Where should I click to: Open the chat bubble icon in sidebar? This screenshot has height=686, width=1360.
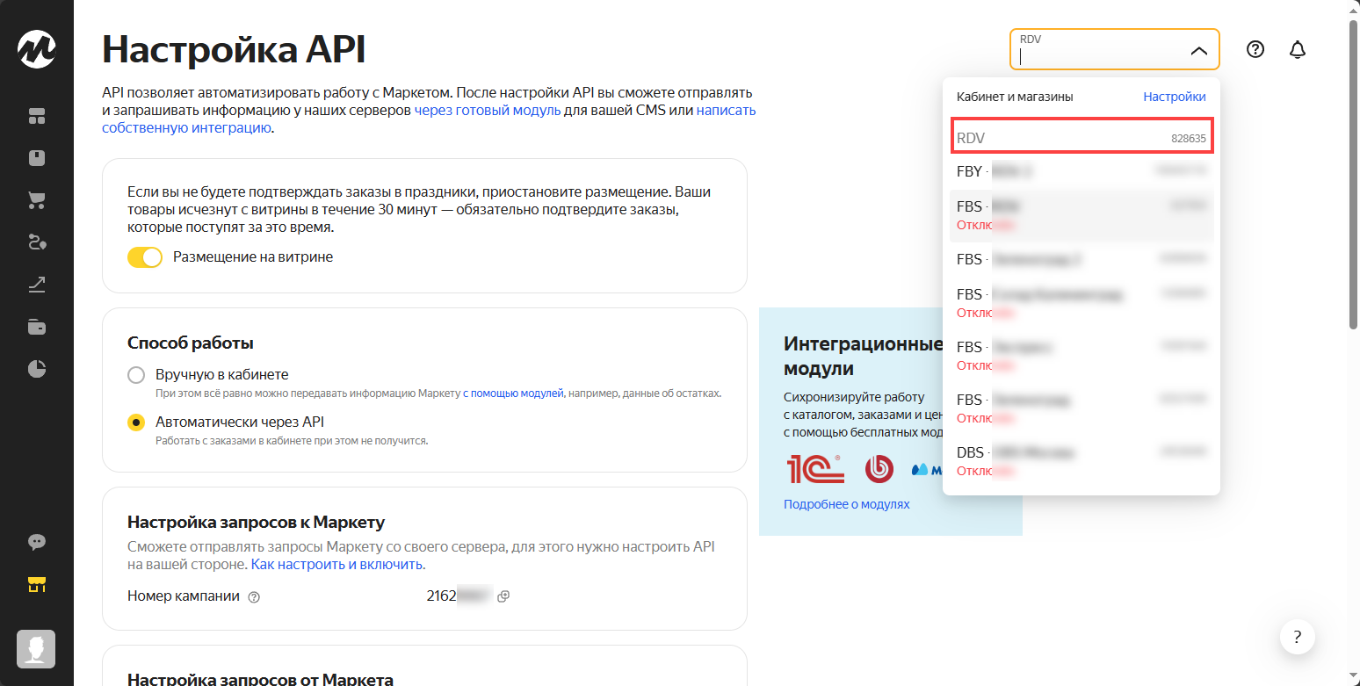point(37,542)
